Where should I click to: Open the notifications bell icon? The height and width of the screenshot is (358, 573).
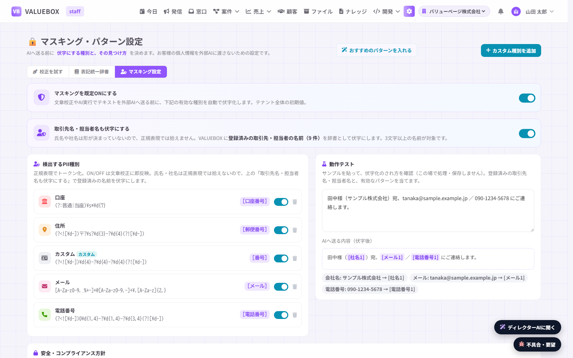tap(501, 11)
